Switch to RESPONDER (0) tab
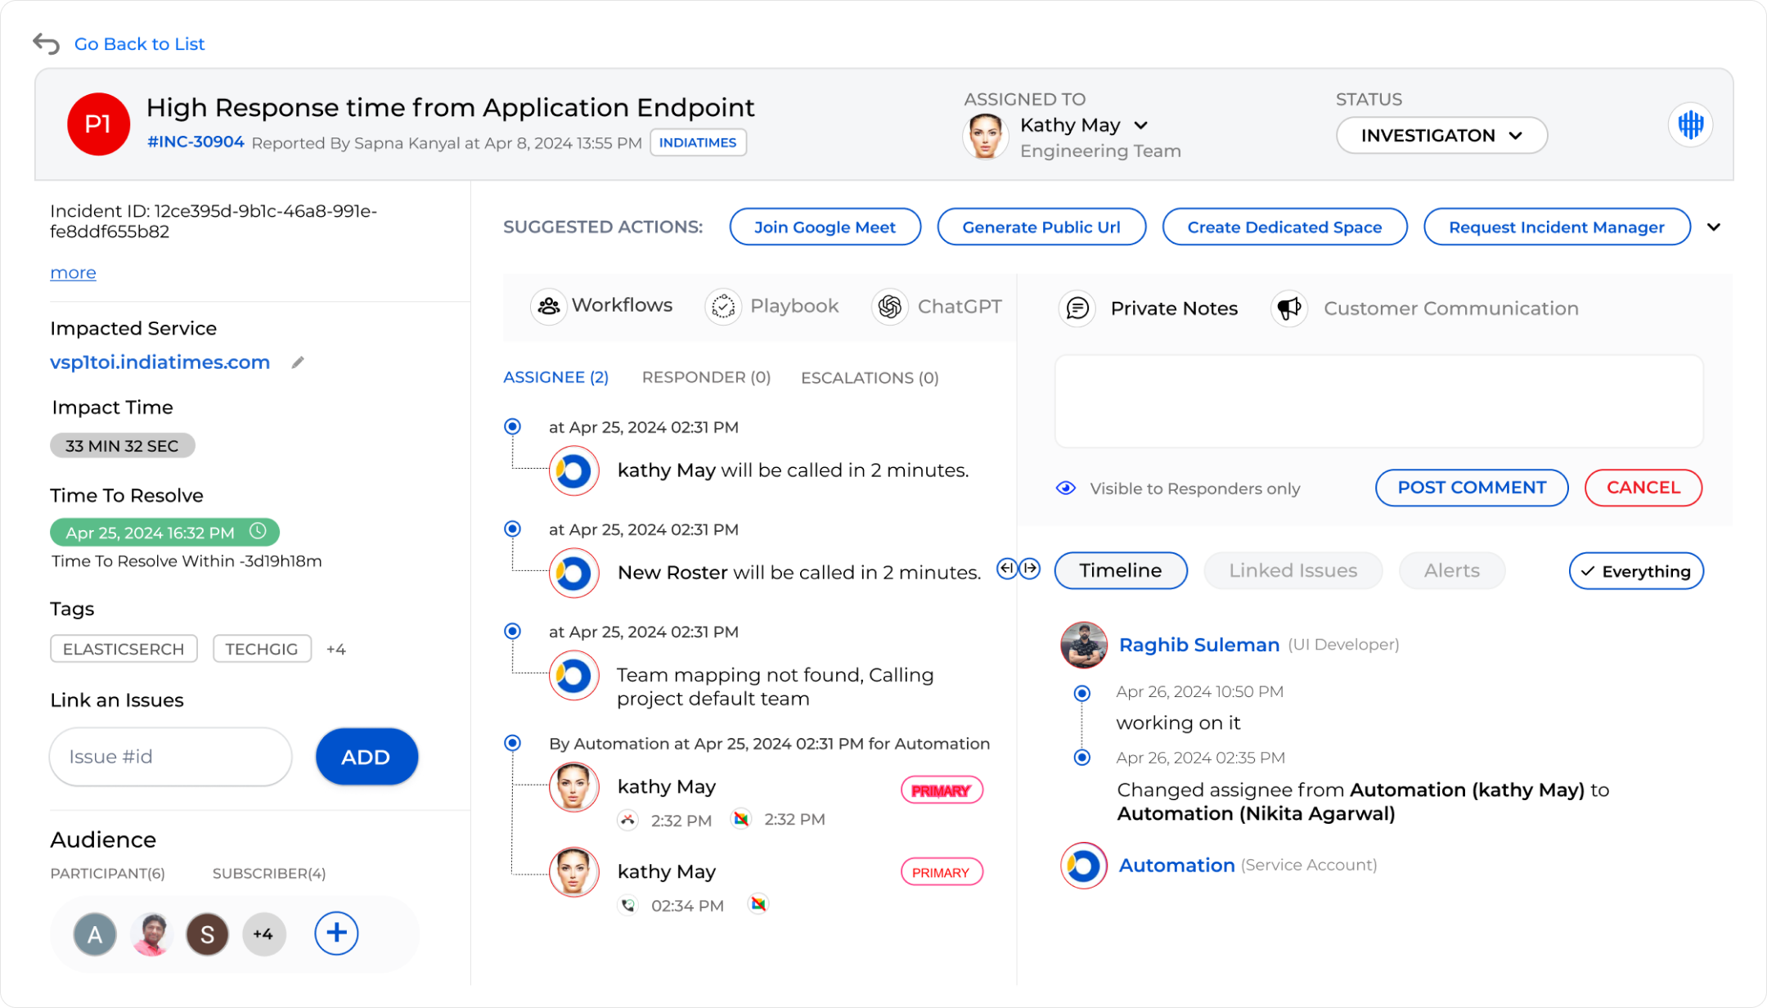 tap(705, 377)
